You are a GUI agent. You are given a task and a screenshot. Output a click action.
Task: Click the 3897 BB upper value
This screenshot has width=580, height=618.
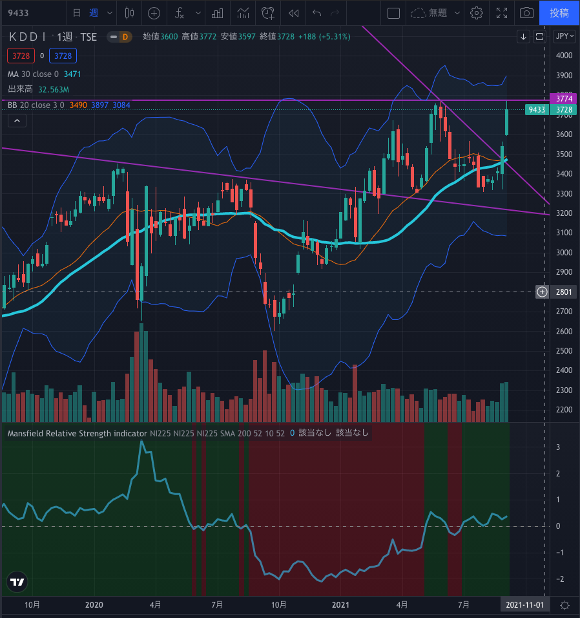(99, 105)
